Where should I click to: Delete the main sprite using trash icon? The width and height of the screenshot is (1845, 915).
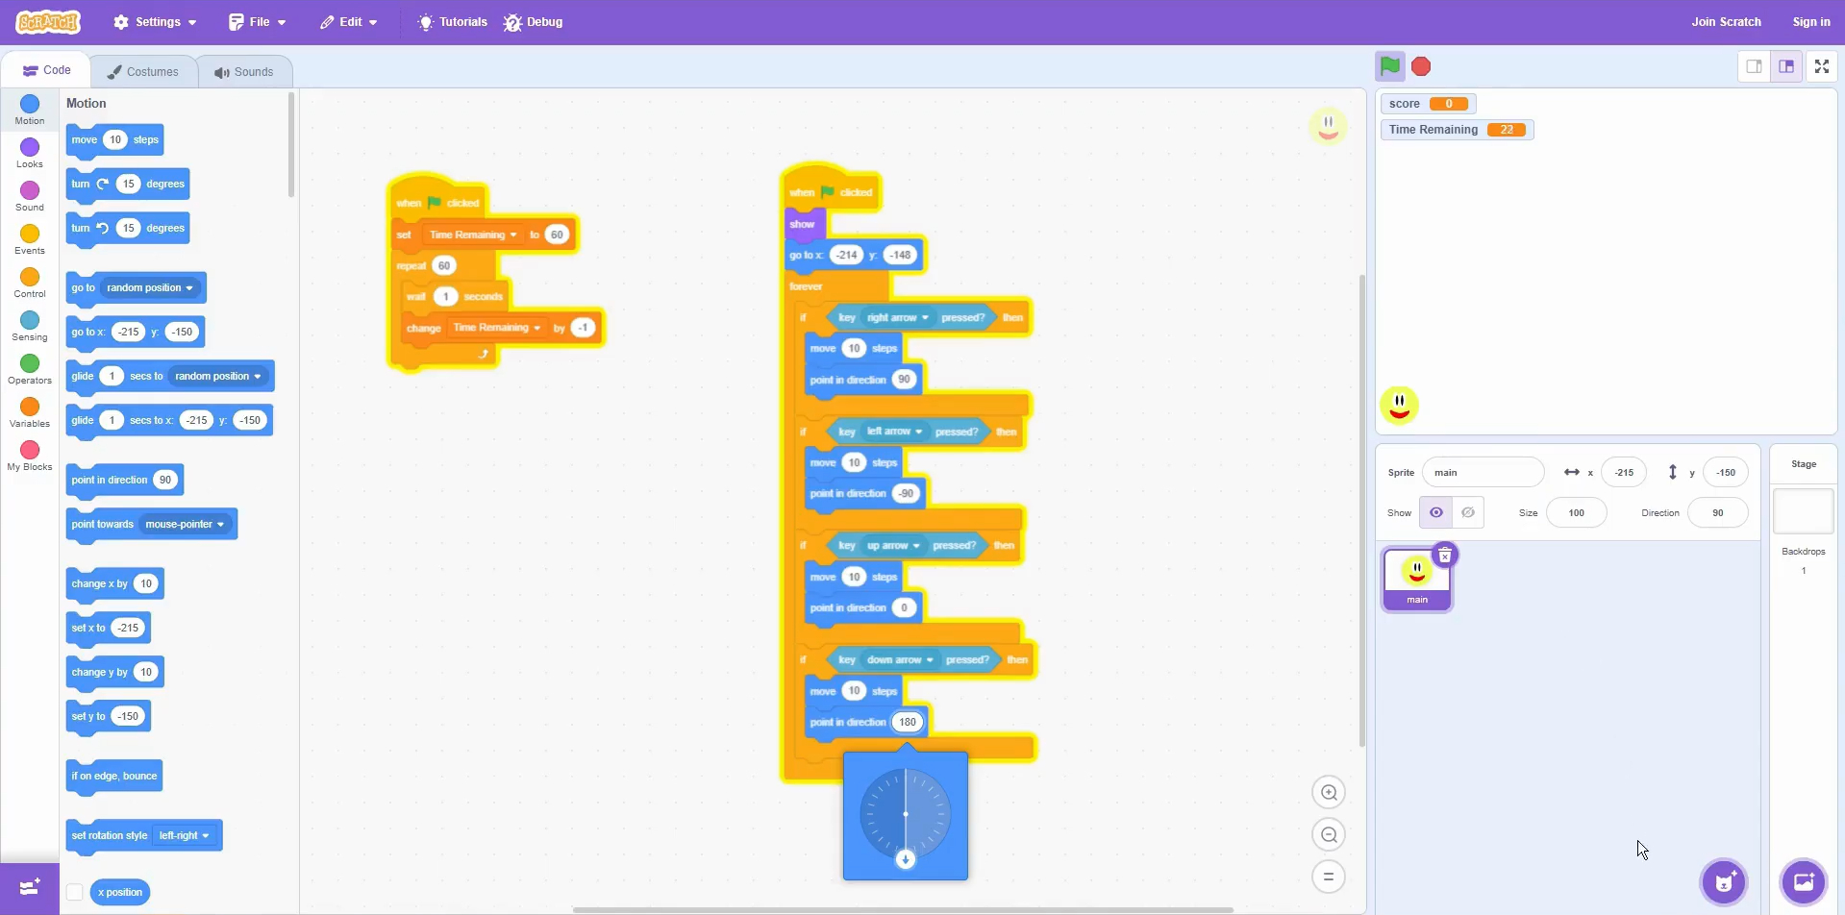pyautogui.click(x=1444, y=556)
